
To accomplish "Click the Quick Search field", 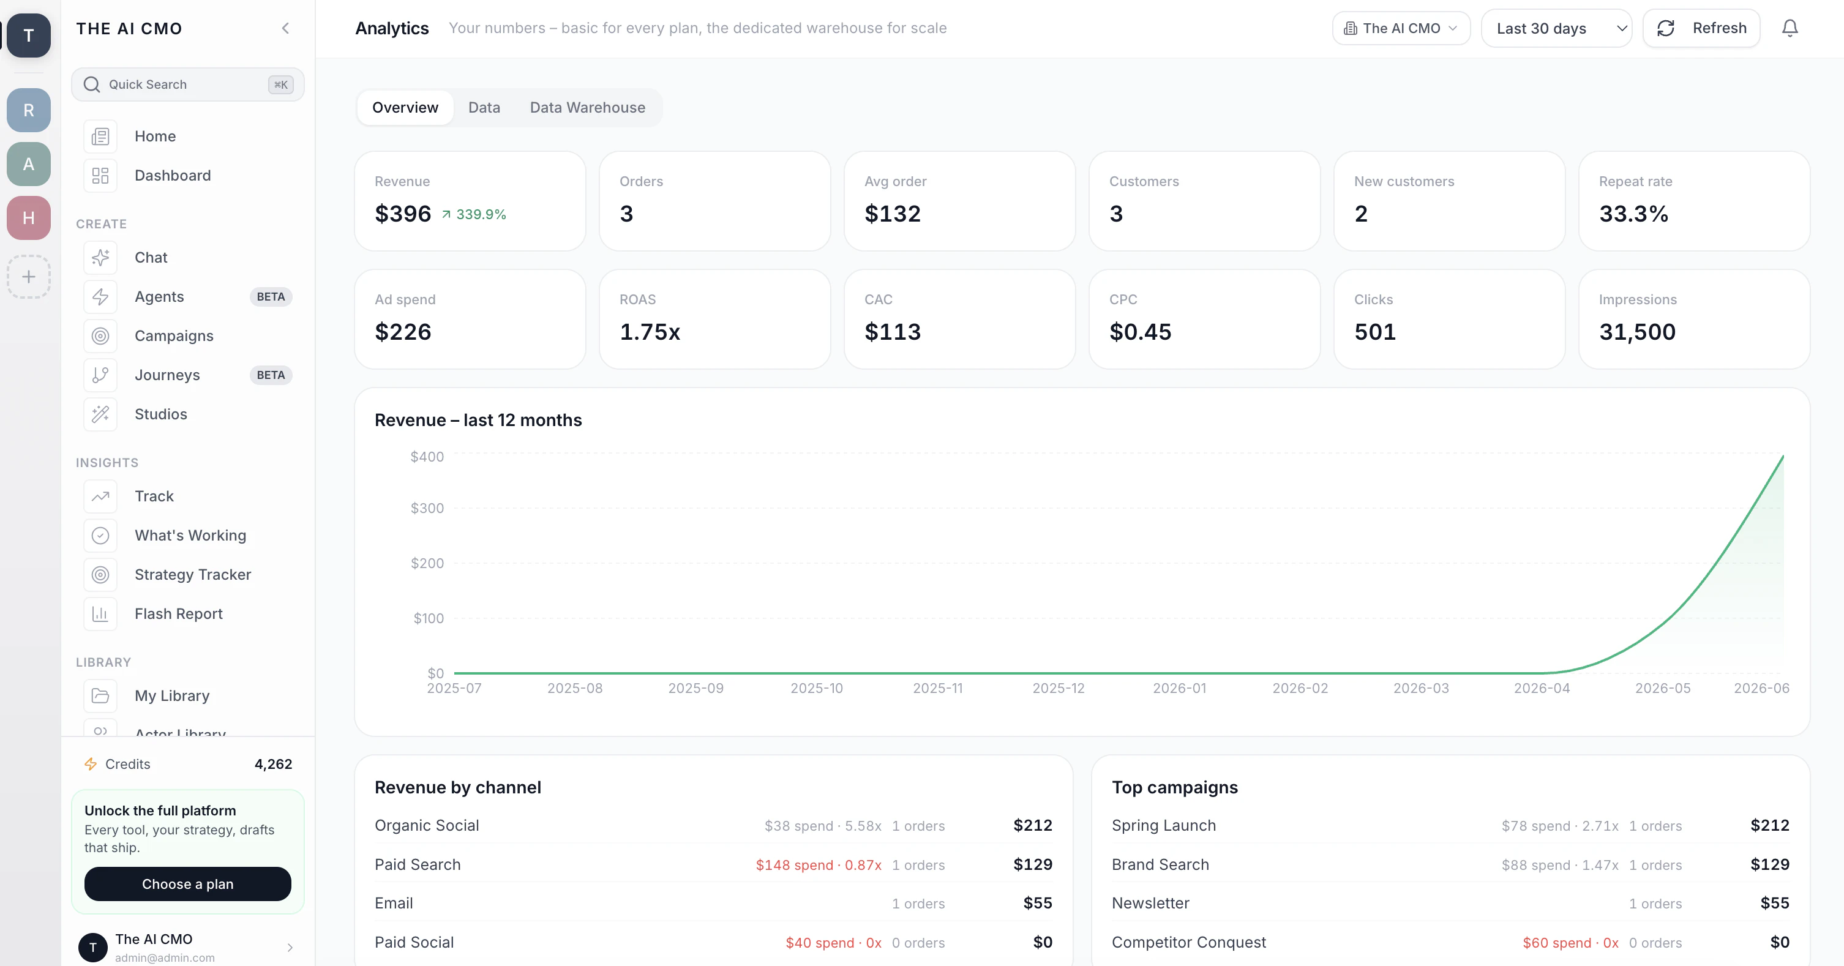I will coord(187,84).
